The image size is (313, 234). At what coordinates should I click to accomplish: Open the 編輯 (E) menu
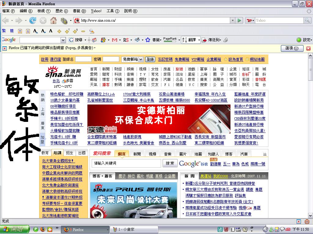tap(26, 11)
